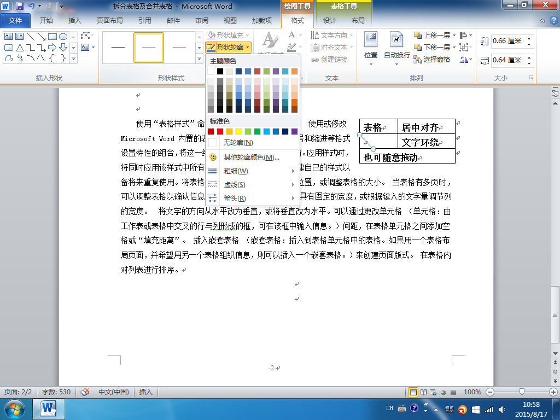Open the Word Help question mark icon
This screenshot has width=560, height=420.
pos(554,20)
